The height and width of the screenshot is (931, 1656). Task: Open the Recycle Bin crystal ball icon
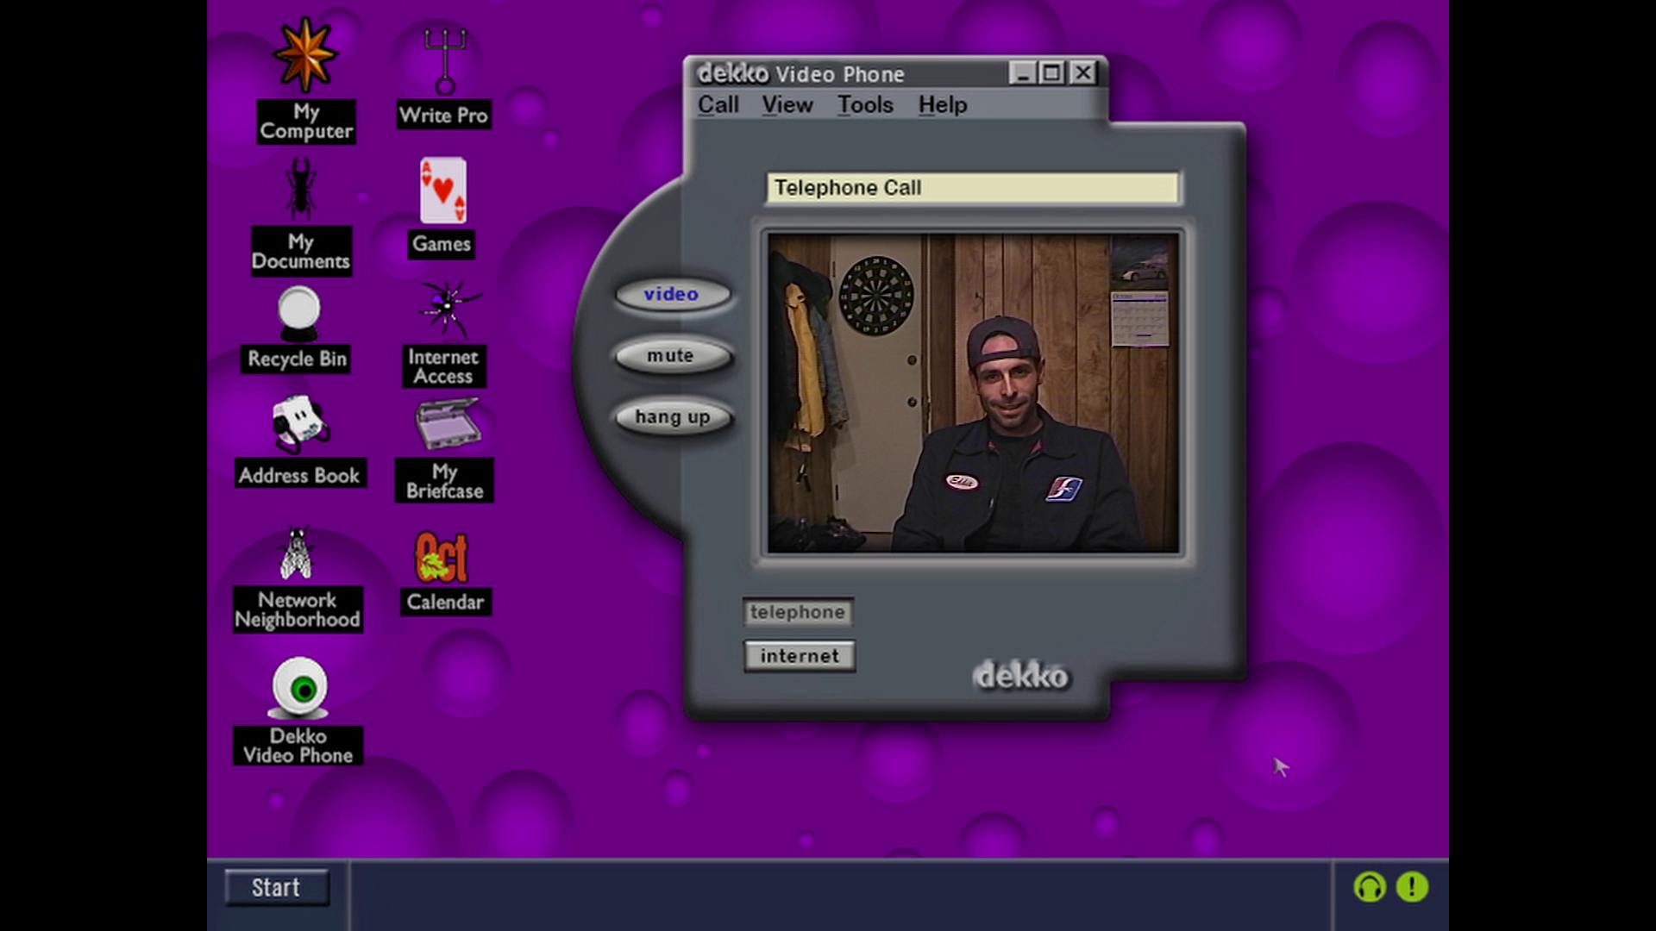[x=298, y=314]
